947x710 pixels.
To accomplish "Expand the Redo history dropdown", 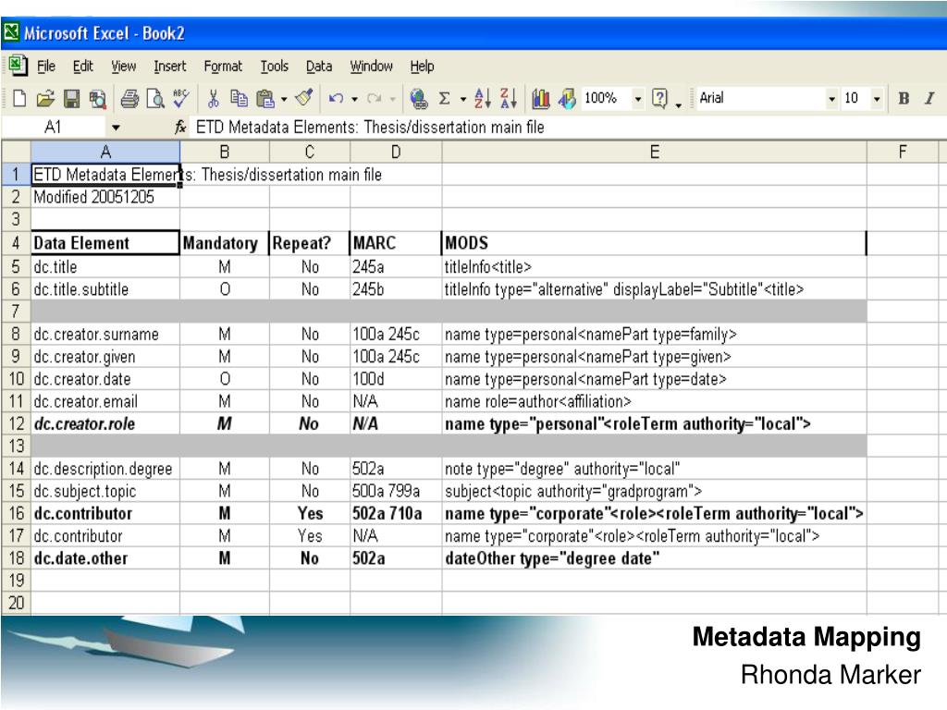I will (x=392, y=99).
